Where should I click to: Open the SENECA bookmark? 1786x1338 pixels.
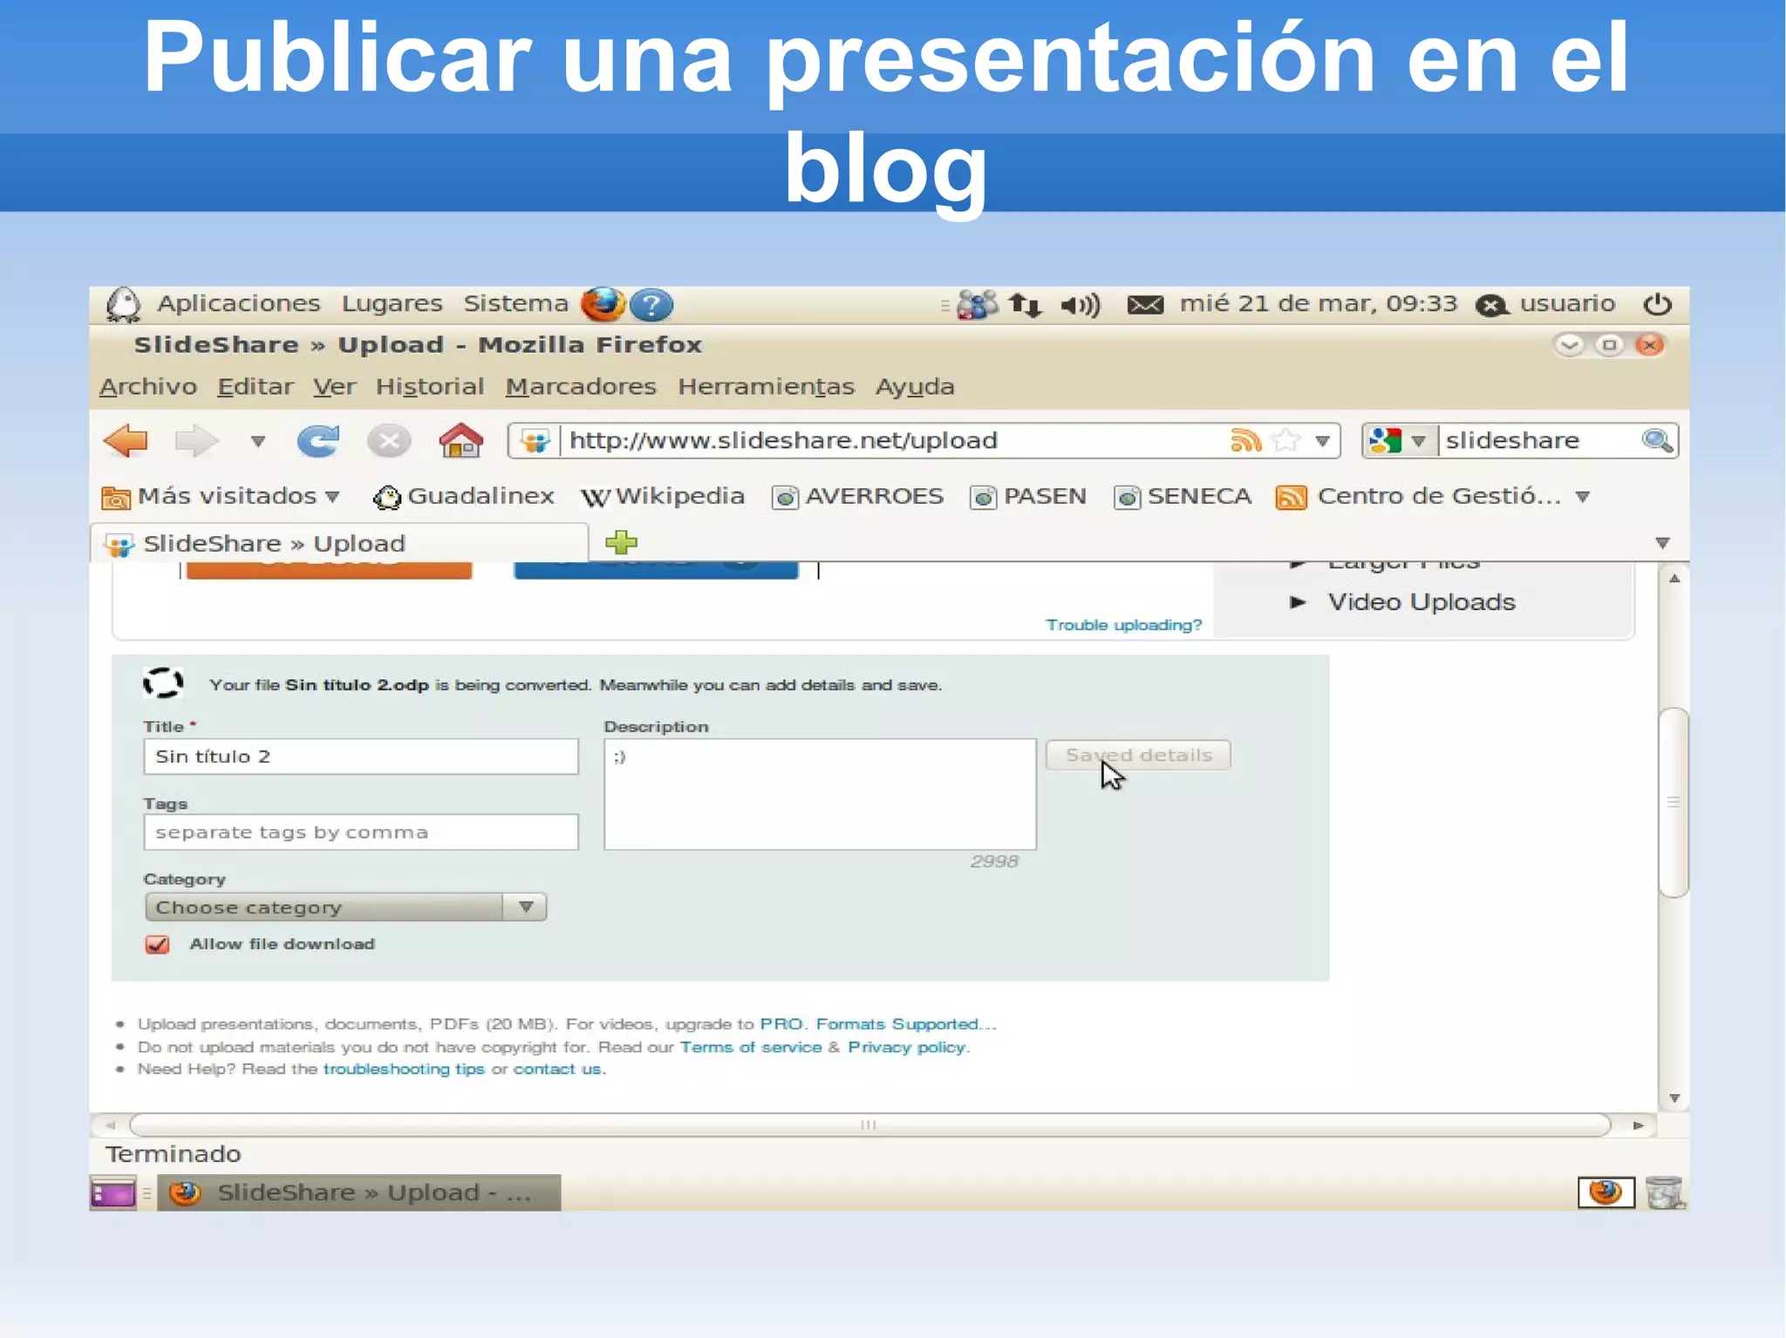pos(1183,497)
